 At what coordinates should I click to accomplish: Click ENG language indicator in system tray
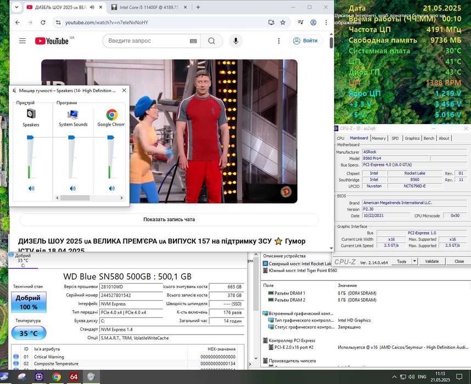[x=422, y=377]
